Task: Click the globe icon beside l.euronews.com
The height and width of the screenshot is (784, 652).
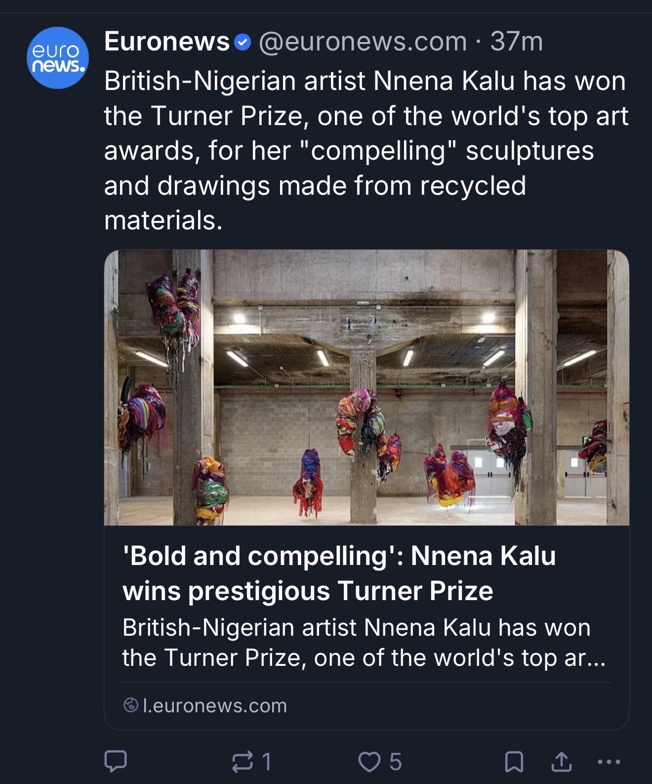Action: point(130,705)
